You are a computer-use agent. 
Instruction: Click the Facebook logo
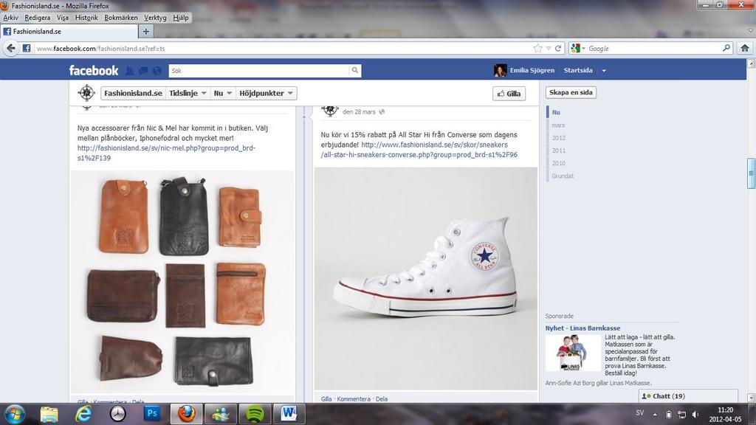94,70
